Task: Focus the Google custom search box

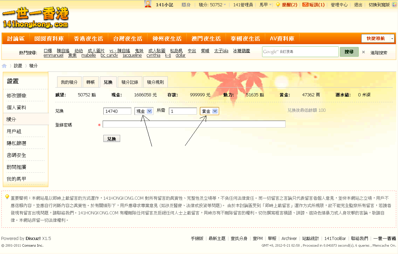Action: (300, 52)
